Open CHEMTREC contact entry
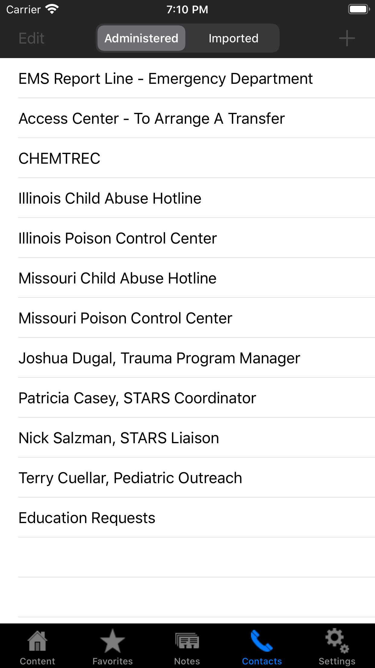375x668 pixels. [x=187, y=158]
